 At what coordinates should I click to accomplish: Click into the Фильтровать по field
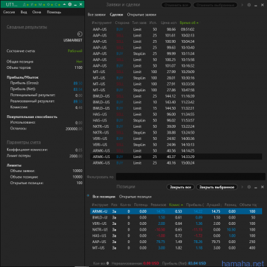coord(190,176)
